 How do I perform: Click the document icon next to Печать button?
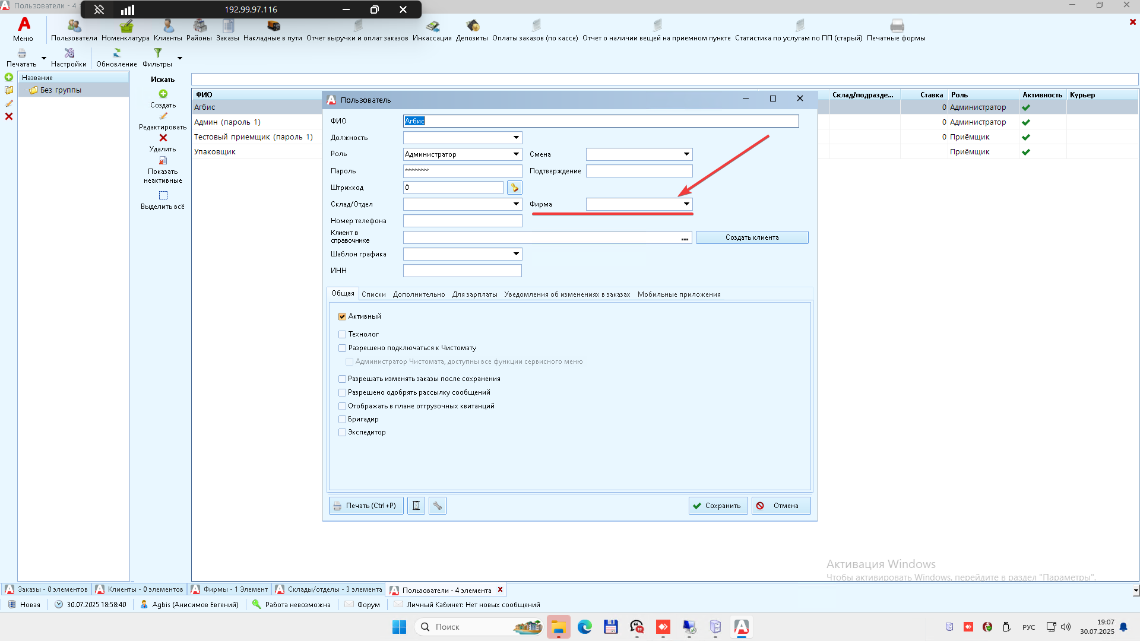click(x=416, y=506)
